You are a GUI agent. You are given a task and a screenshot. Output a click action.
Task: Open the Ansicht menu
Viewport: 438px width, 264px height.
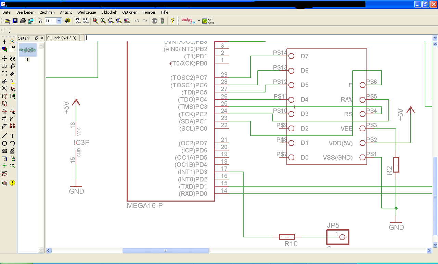(x=66, y=12)
